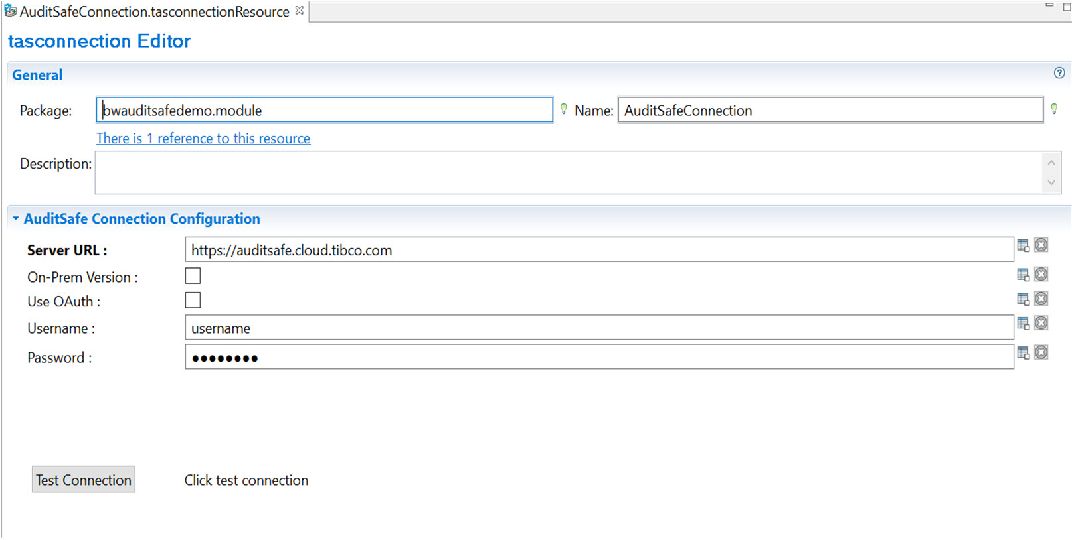Focus the Name field containing AuditSafeConnection
1072x540 pixels.
pos(830,111)
